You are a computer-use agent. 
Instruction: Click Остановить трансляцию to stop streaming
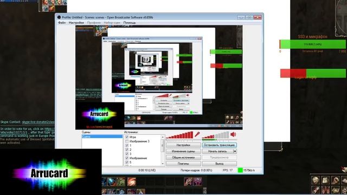pyautogui.click(x=219, y=145)
